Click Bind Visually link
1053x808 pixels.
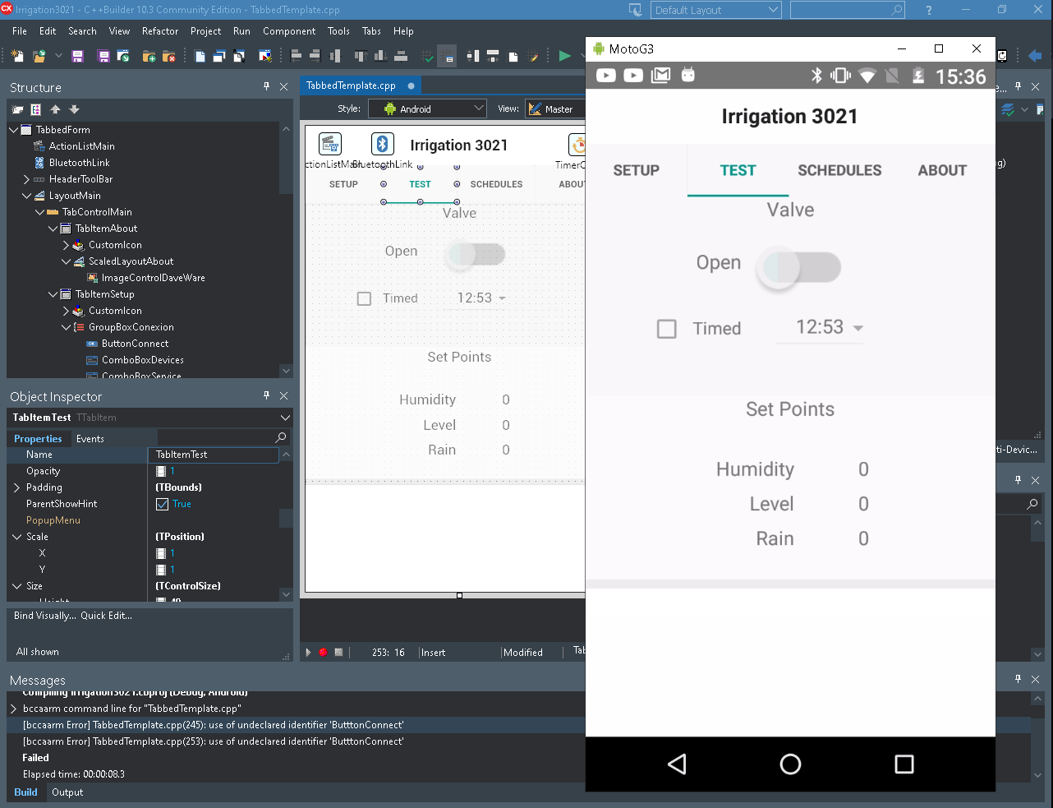44,616
